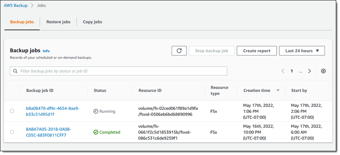Click FSx resource type in Running row
This screenshot has width=340, height=155.
214,111
